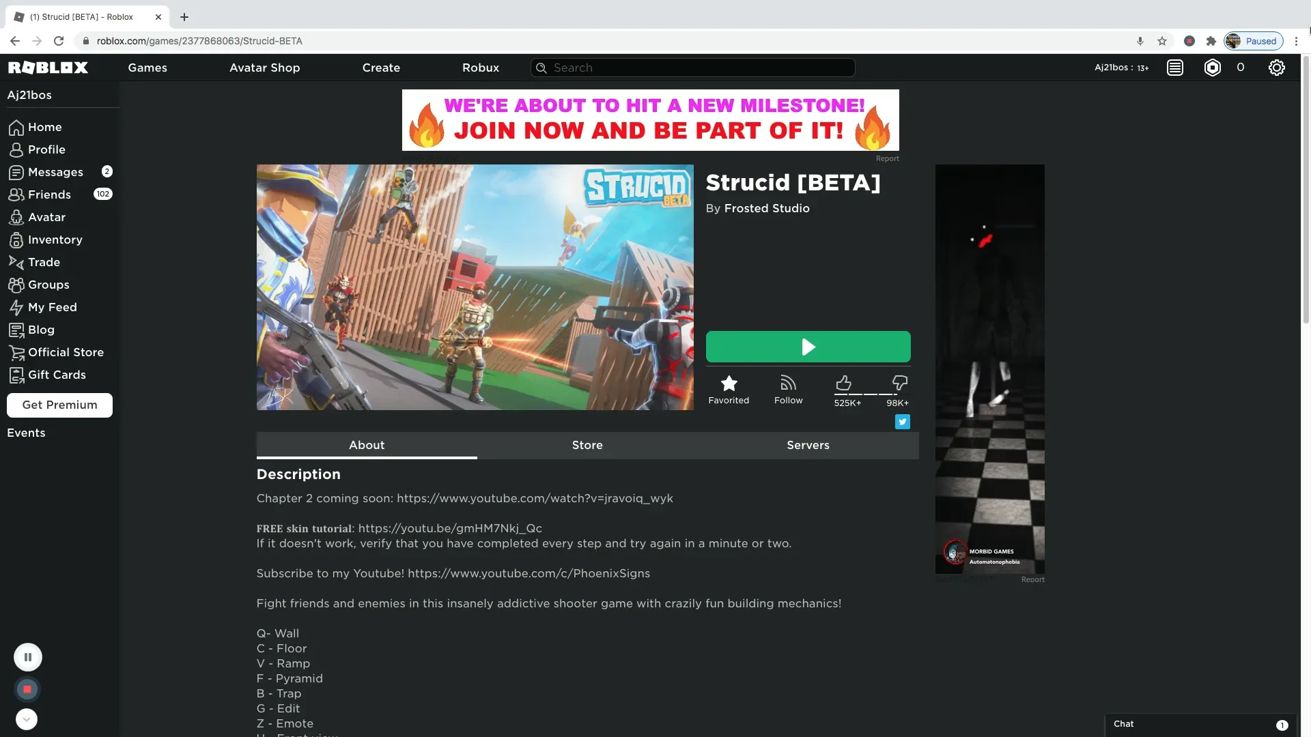Click the Get Premium button
This screenshot has height=737, width=1311.
[x=59, y=405]
